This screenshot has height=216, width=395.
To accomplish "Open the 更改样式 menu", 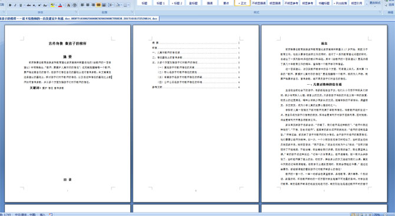I will click(x=375, y=3).
